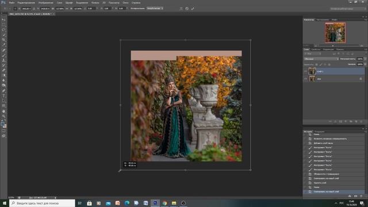Click the foreground color swatch
The width and height of the screenshot is (368, 207).
click(2, 124)
